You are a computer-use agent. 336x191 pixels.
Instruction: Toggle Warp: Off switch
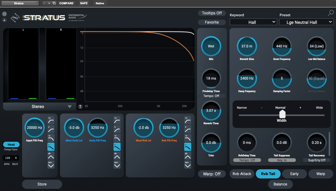(212, 174)
